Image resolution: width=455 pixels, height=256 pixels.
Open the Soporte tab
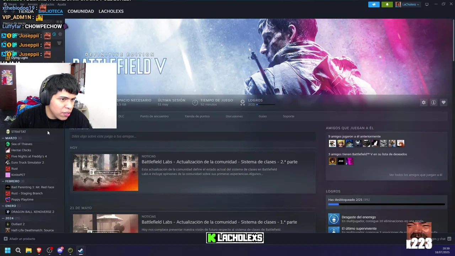coord(288,116)
